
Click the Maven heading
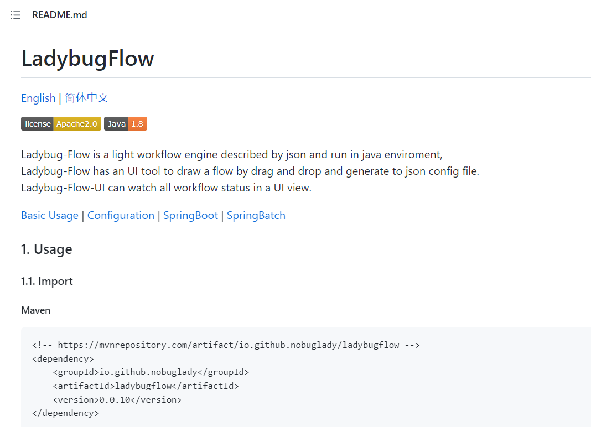pyautogui.click(x=35, y=310)
